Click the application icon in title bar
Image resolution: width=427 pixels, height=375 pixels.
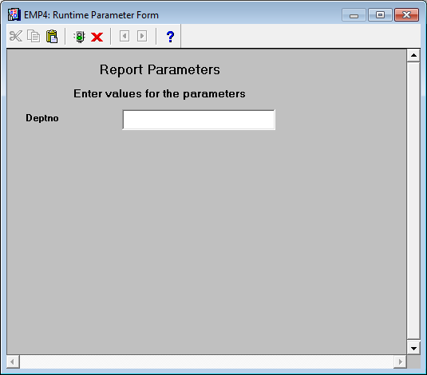click(x=14, y=14)
